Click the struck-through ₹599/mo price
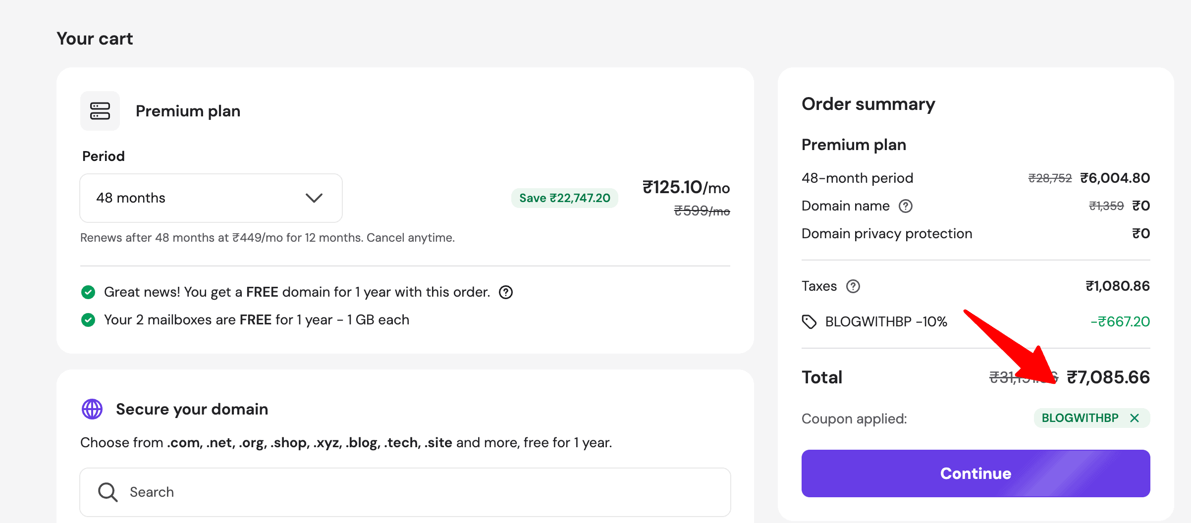The height and width of the screenshot is (523, 1191). (702, 211)
